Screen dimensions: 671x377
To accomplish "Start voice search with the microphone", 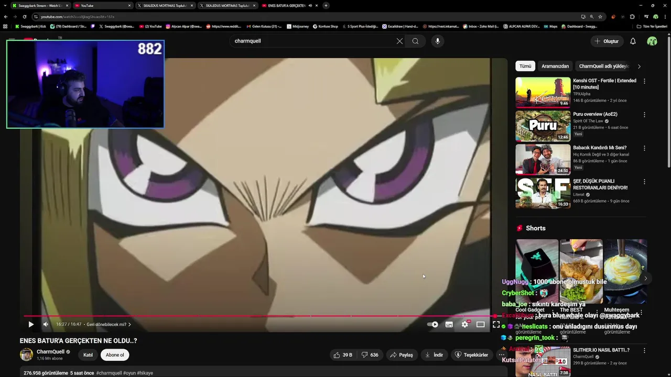I will tap(437, 41).
